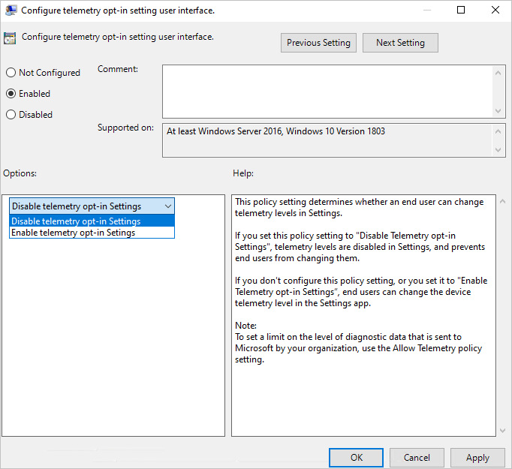Click the policy setting icon beside heading
The image size is (512, 469).
click(x=10, y=38)
